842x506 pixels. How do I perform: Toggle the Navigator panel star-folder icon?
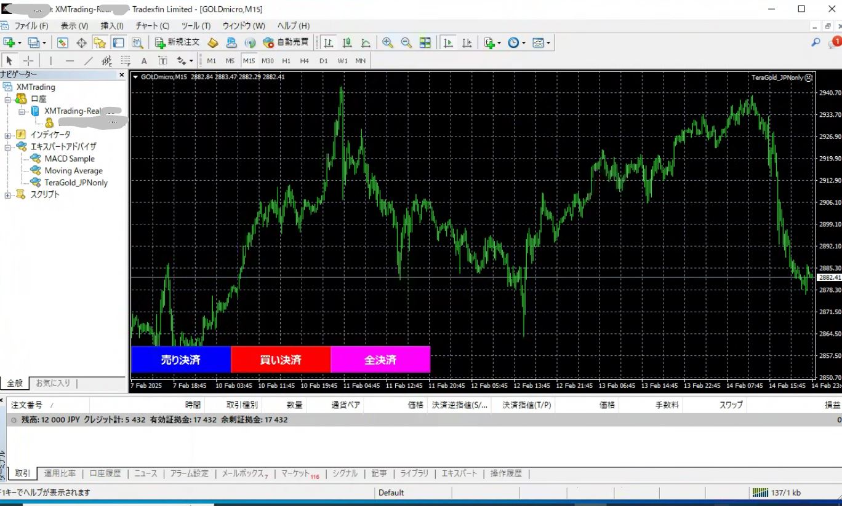(x=100, y=42)
